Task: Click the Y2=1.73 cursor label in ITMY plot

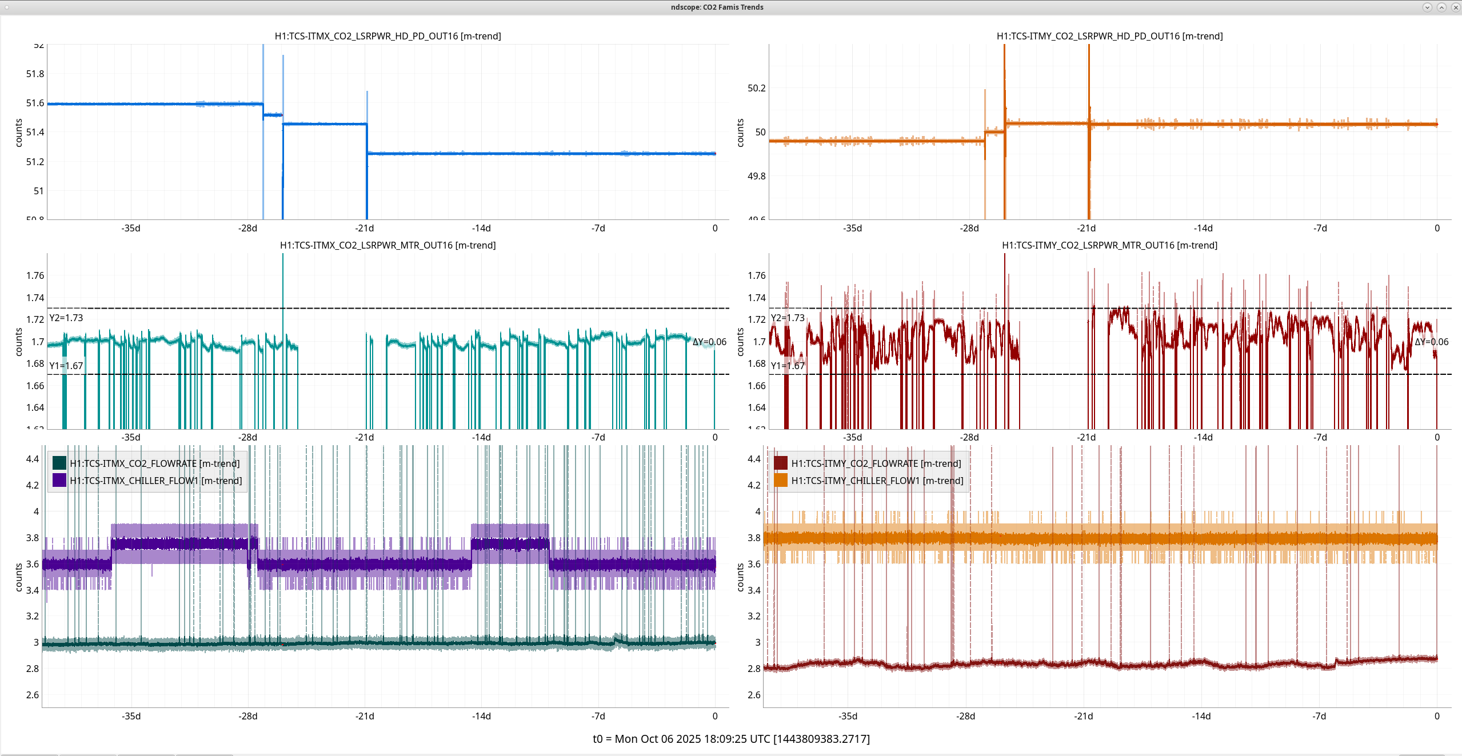Action: tap(788, 318)
